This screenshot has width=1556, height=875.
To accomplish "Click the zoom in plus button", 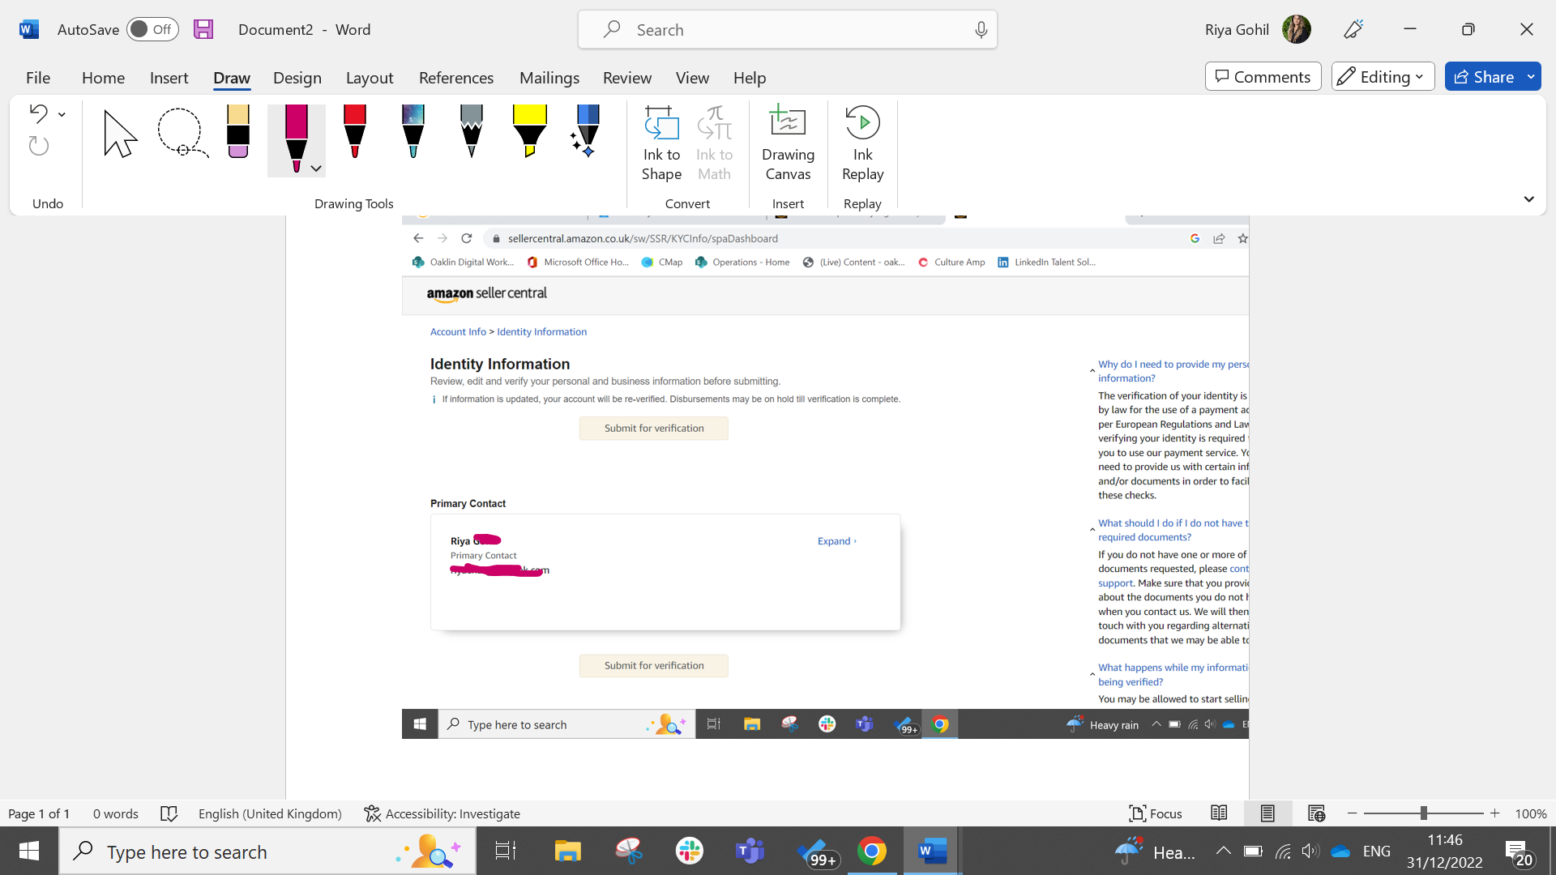I will (x=1494, y=813).
